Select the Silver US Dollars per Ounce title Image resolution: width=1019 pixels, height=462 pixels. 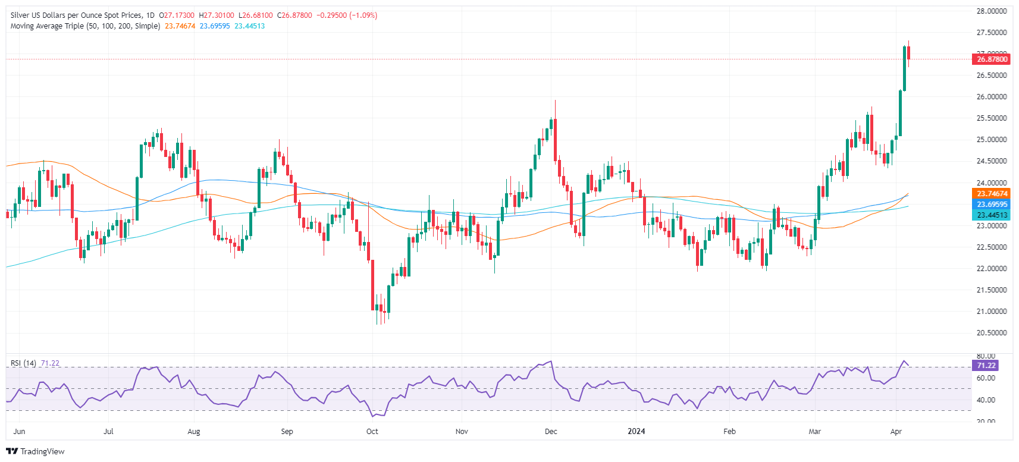[76, 15]
